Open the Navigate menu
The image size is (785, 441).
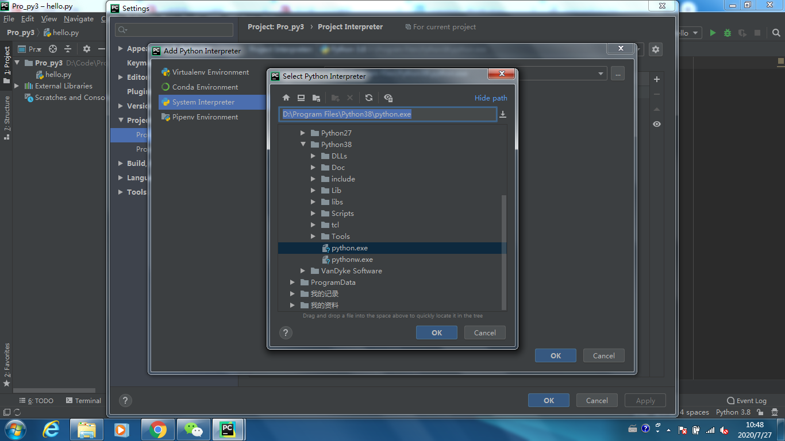[x=79, y=18]
